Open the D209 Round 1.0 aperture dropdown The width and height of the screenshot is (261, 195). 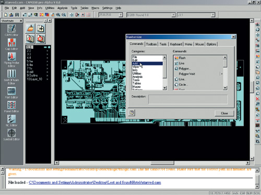tap(173, 15)
